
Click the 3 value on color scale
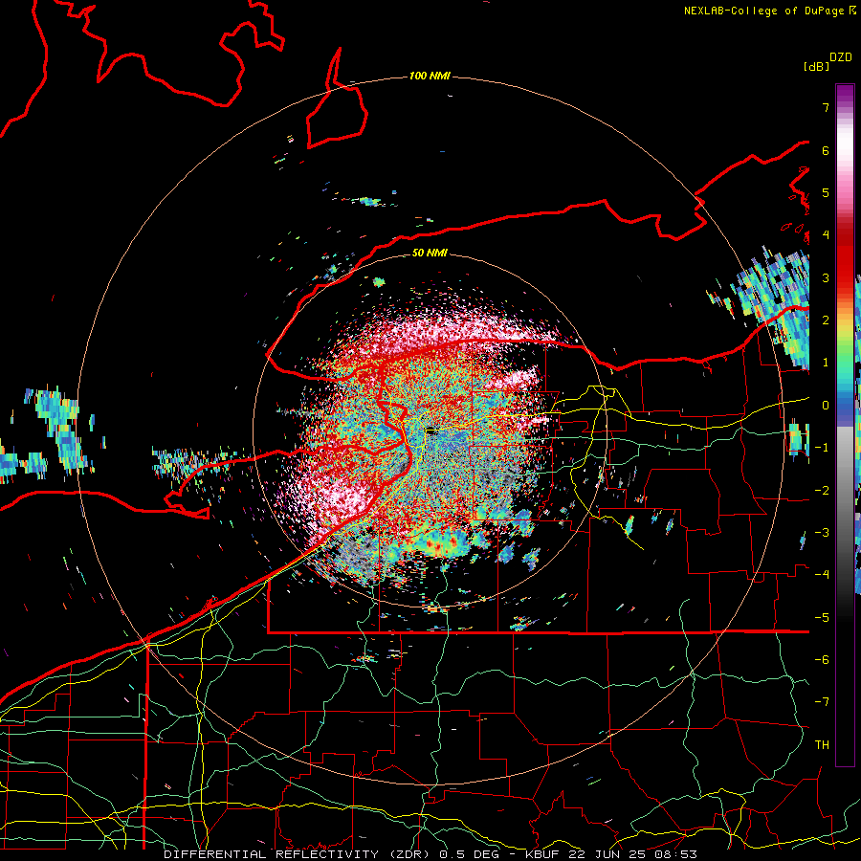[x=826, y=277]
